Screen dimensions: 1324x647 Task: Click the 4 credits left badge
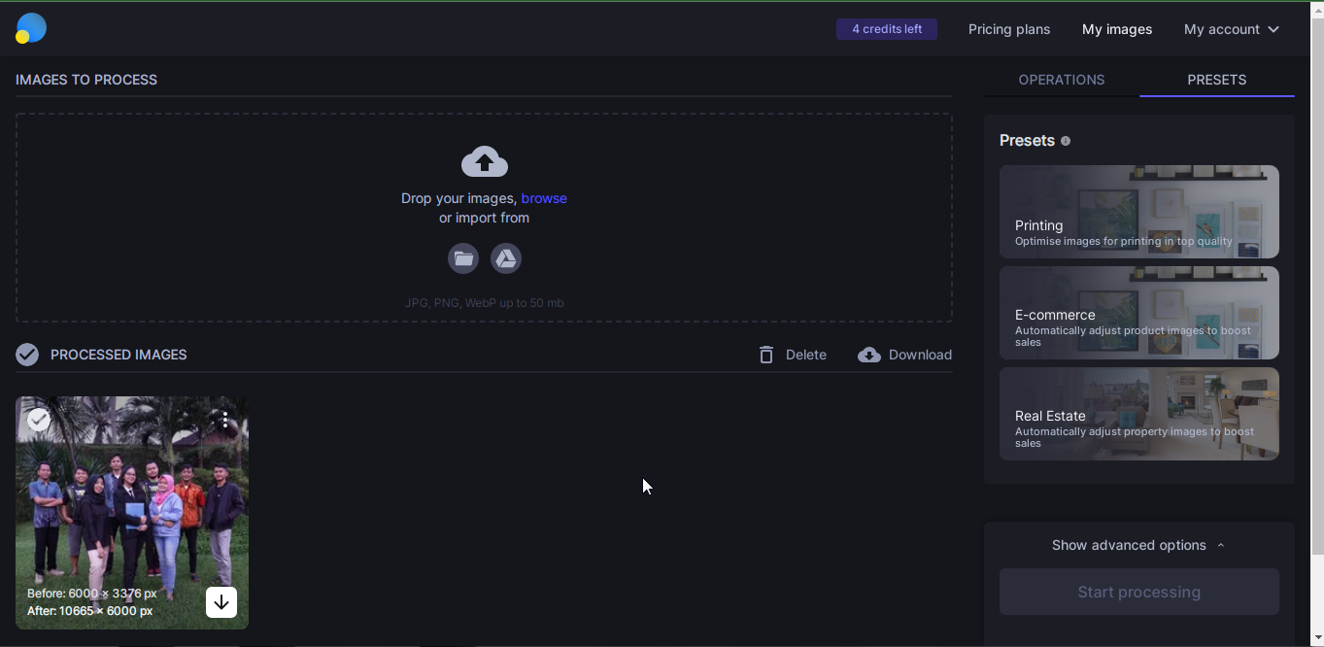click(887, 29)
